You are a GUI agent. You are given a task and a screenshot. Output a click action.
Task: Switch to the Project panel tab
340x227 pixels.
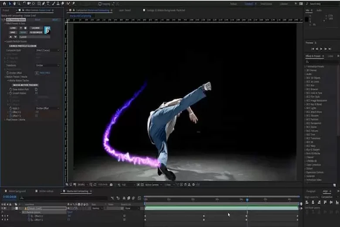click(x=6, y=10)
